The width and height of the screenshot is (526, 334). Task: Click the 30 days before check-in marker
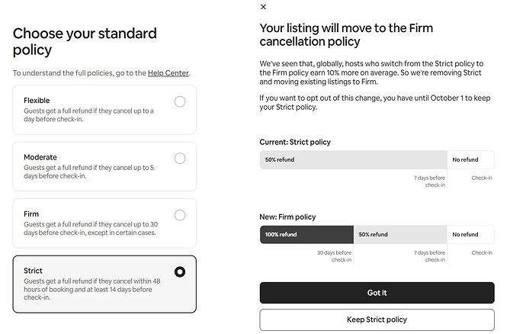tap(334, 256)
